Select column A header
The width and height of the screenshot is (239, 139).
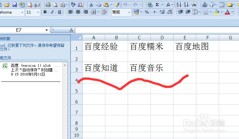point(94,38)
